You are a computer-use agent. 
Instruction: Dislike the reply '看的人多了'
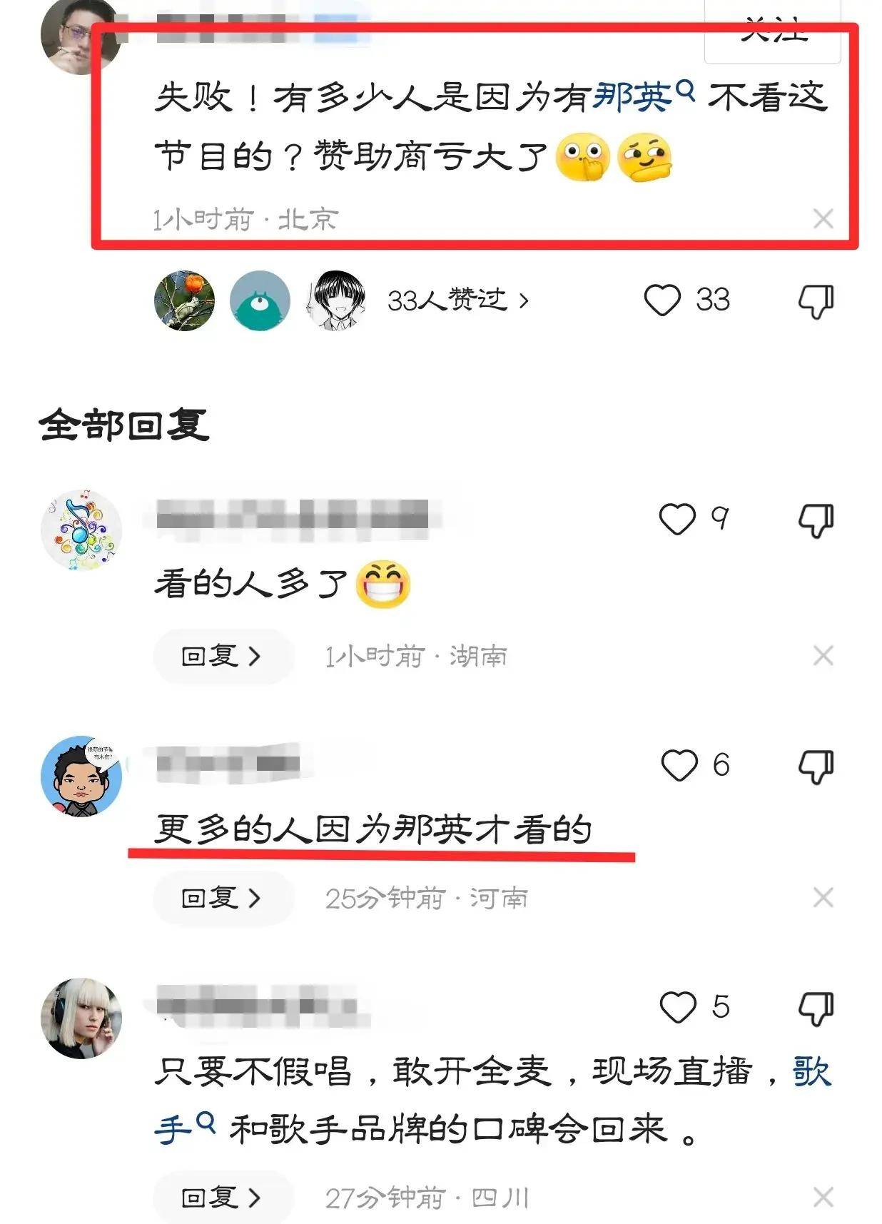click(816, 520)
